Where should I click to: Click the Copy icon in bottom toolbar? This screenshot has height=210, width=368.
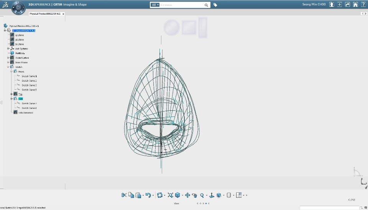pyautogui.click(x=131, y=195)
